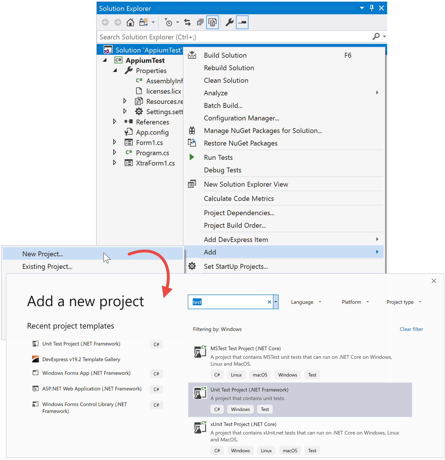Open the search box history dropdown arrow
This screenshot has height=460, width=445.
click(276, 302)
